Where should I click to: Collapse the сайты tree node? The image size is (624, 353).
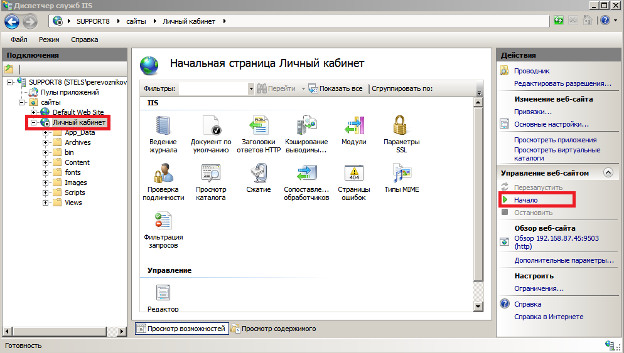click(x=21, y=102)
